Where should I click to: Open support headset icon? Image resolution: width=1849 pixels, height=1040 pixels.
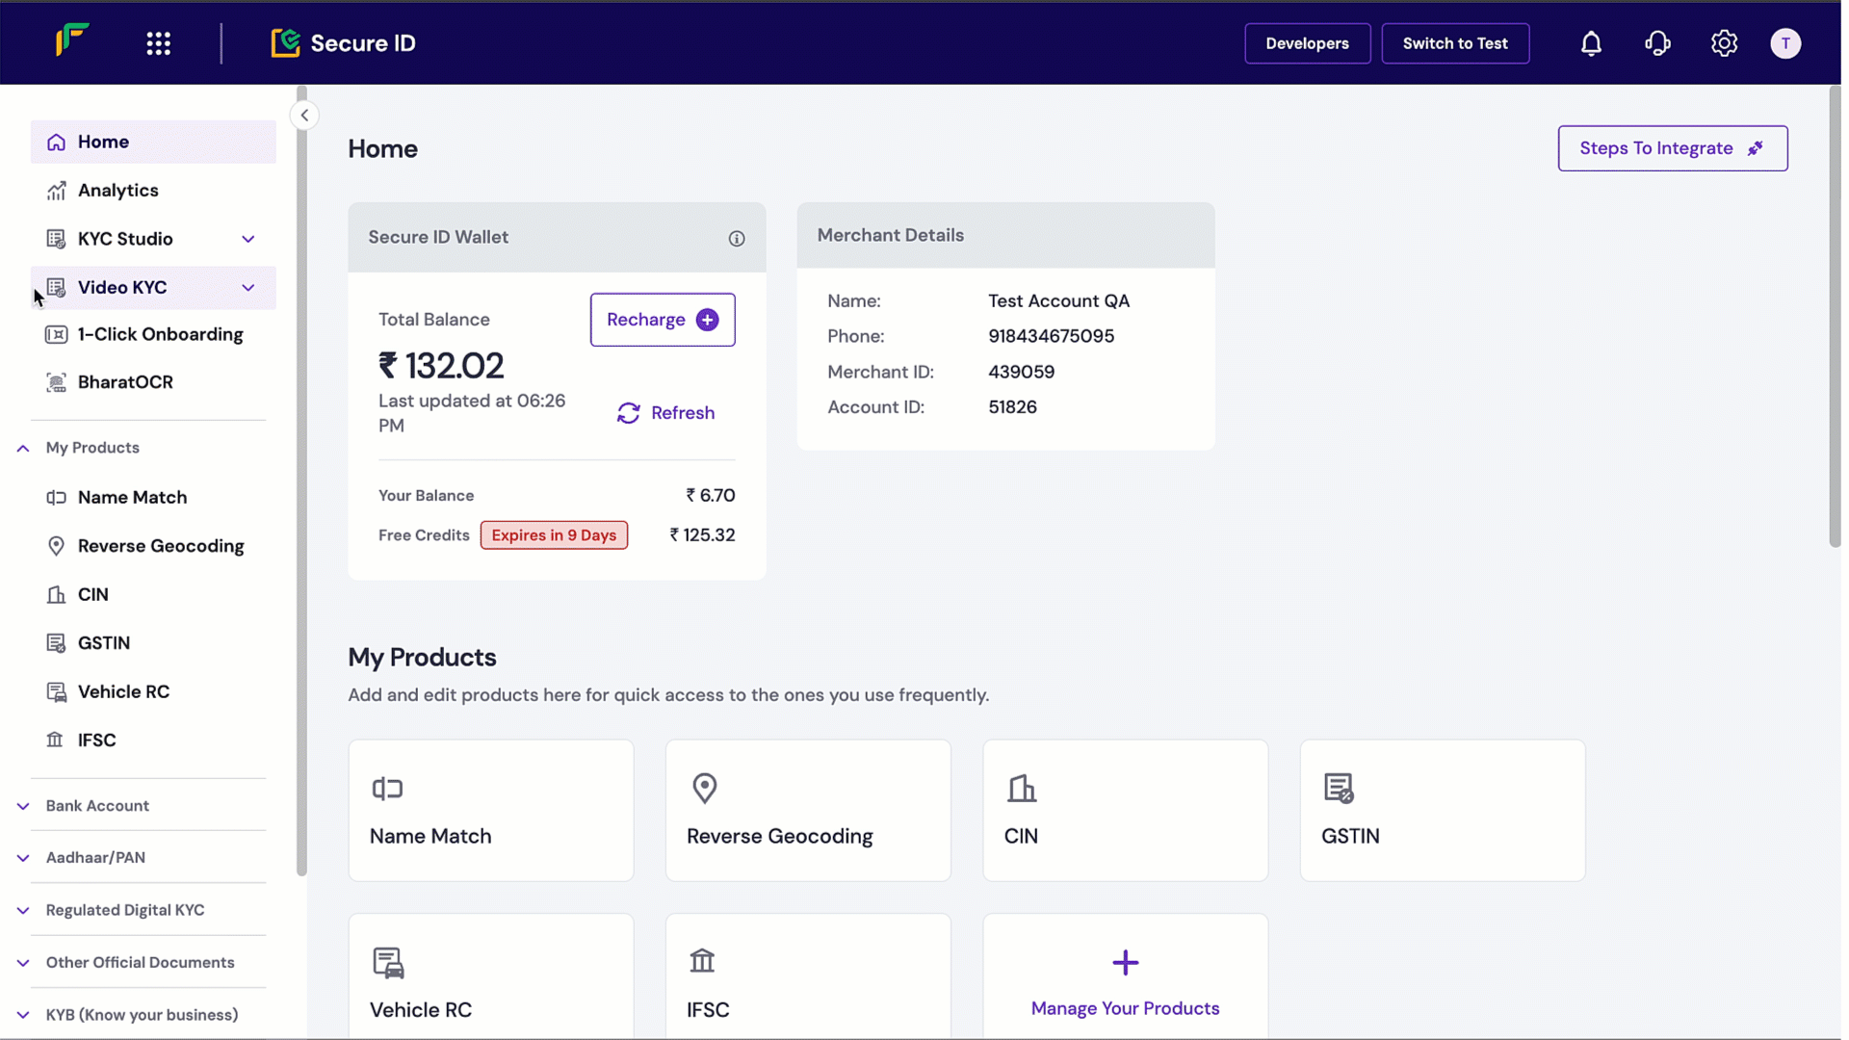(x=1657, y=43)
